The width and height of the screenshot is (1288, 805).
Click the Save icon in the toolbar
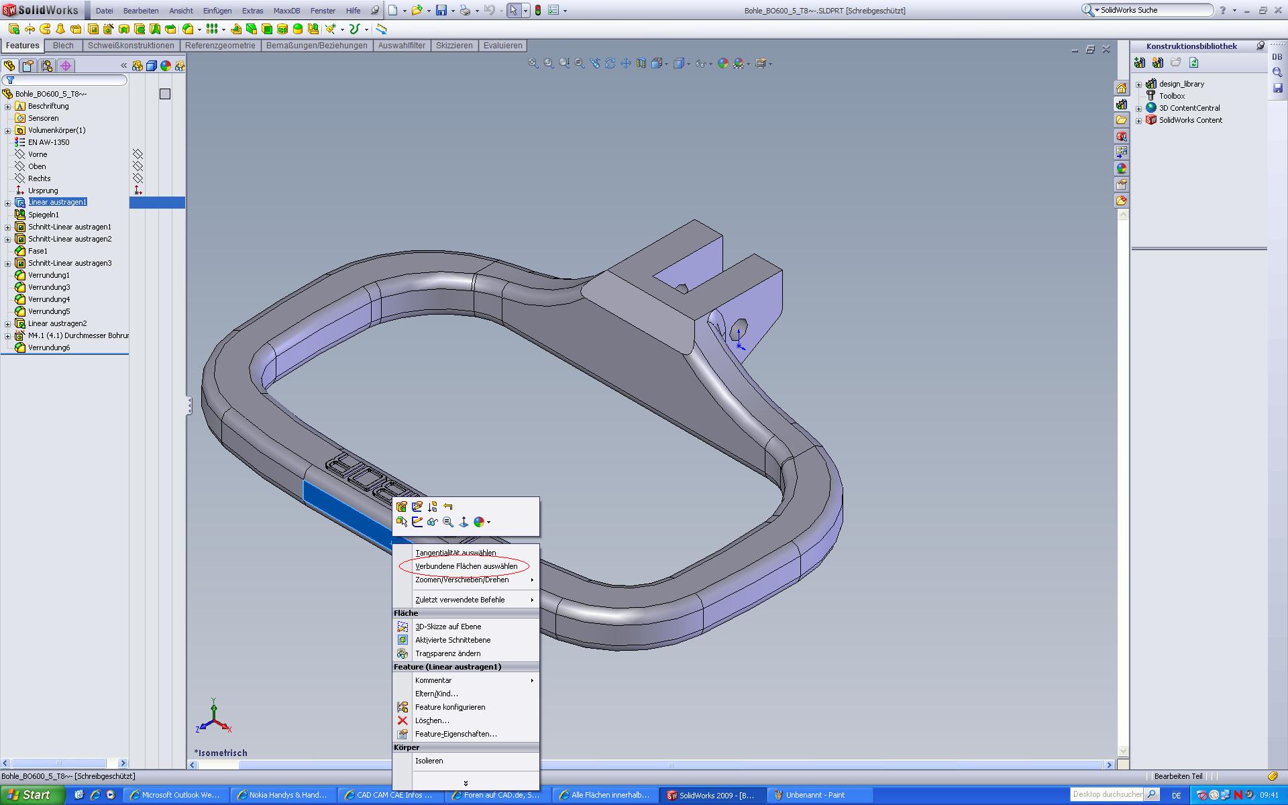pos(441,10)
